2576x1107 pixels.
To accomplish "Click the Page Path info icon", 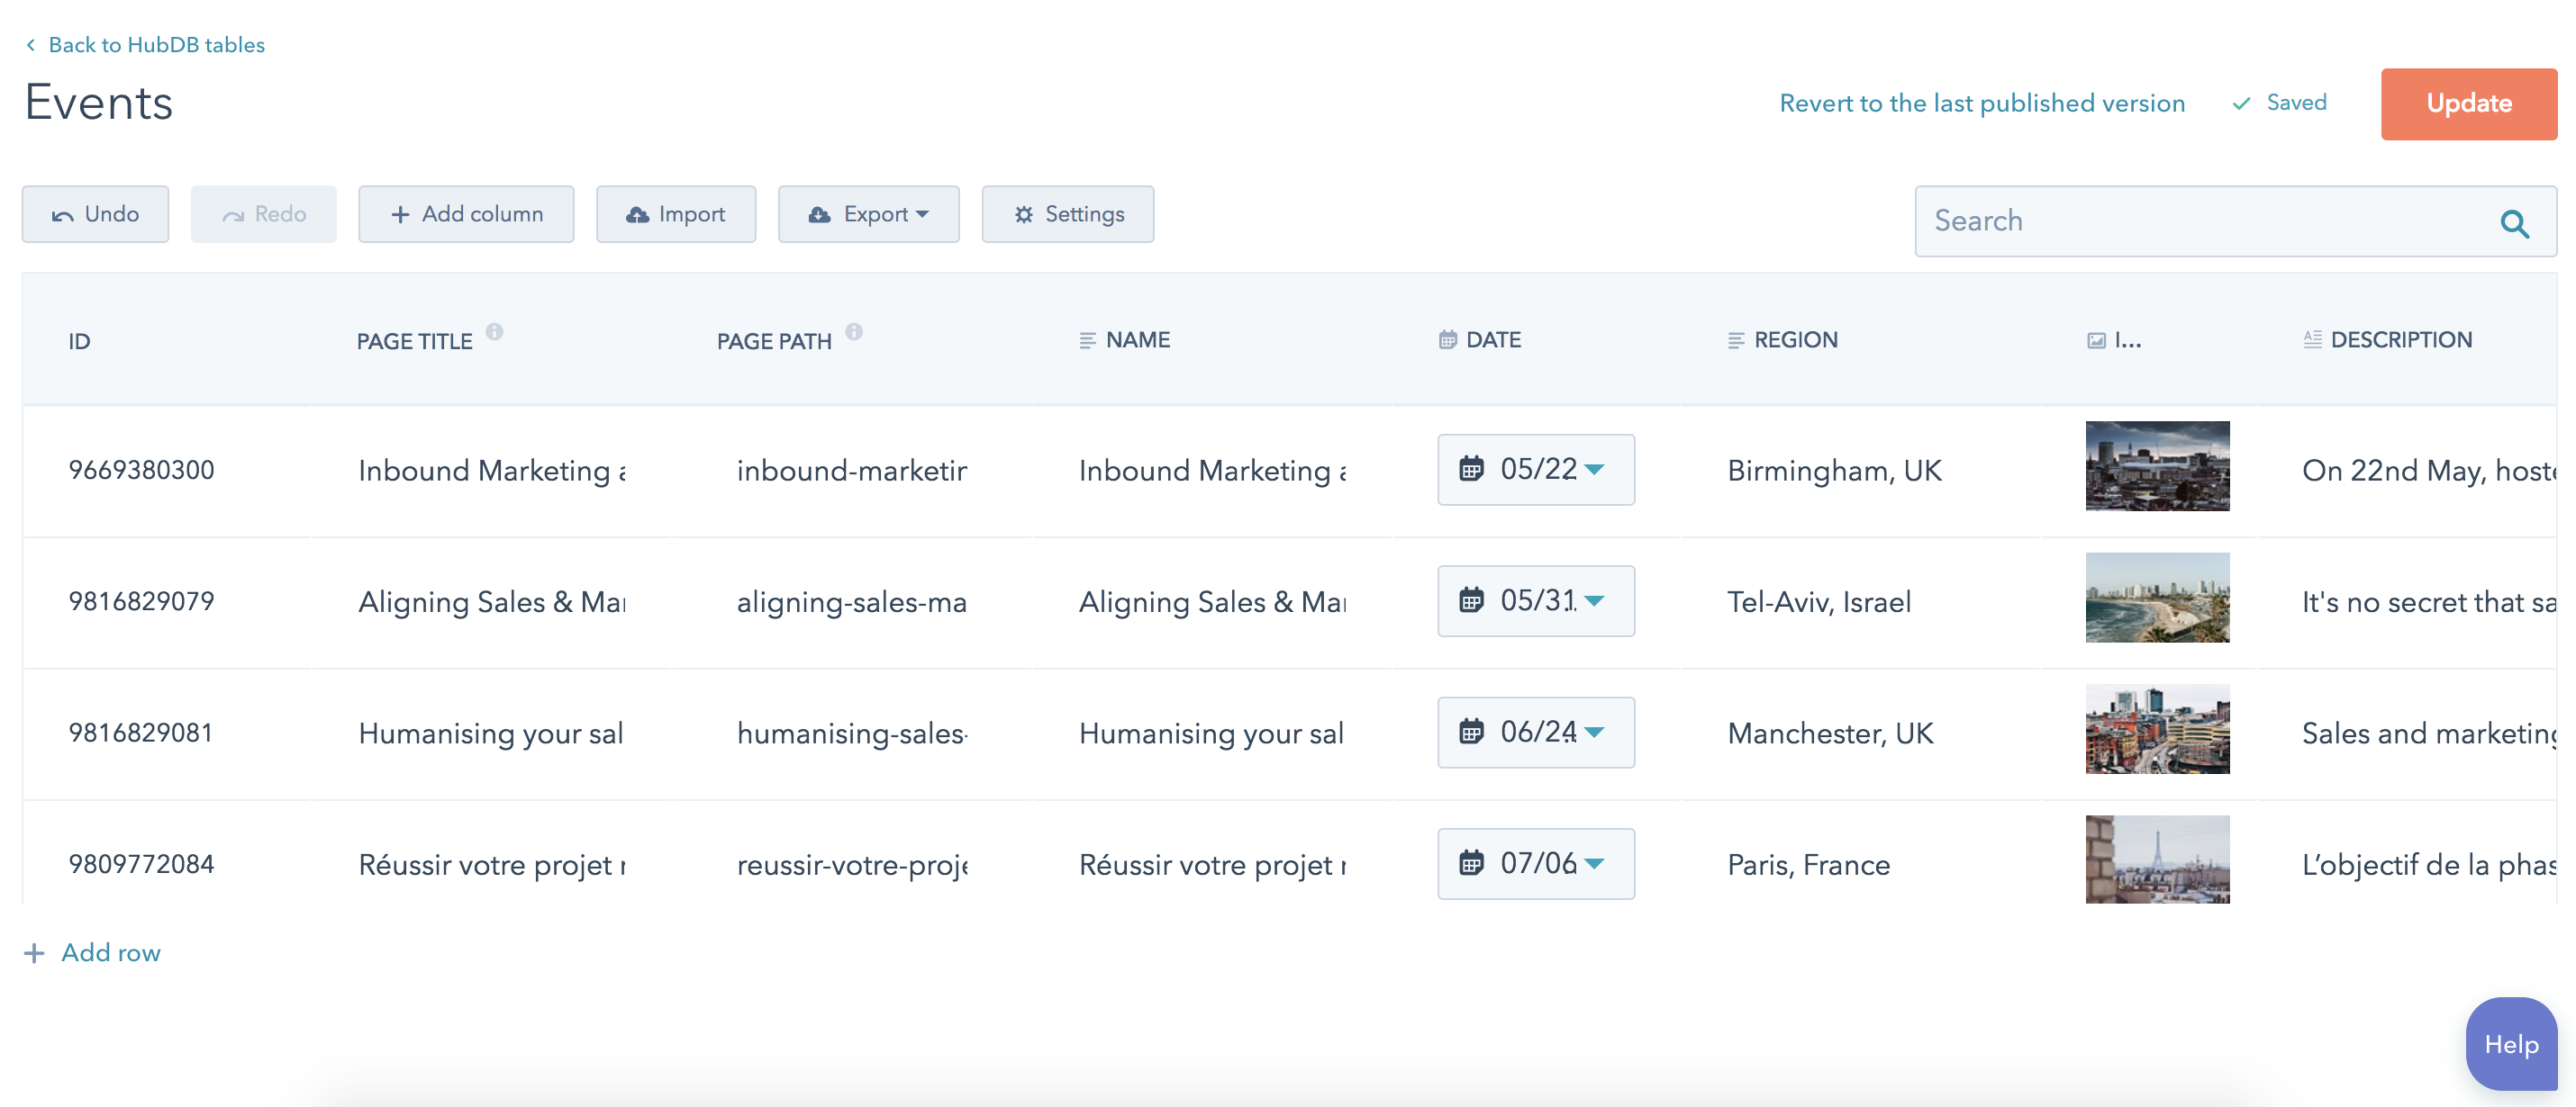I will point(854,332).
